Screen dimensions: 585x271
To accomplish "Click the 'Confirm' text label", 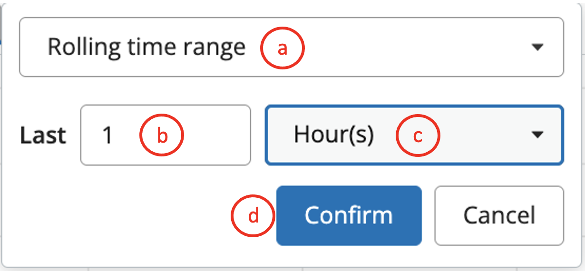I will tap(349, 215).
